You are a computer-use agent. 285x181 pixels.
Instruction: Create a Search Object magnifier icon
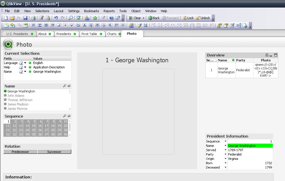click(x=110, y=25)
